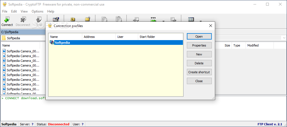Open the remote path dropdown chevron

click(284, 38)
